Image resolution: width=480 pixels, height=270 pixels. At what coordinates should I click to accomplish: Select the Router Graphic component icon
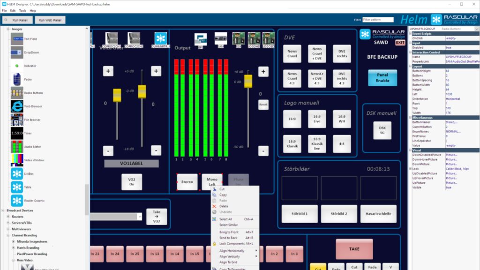coord(17,200)
